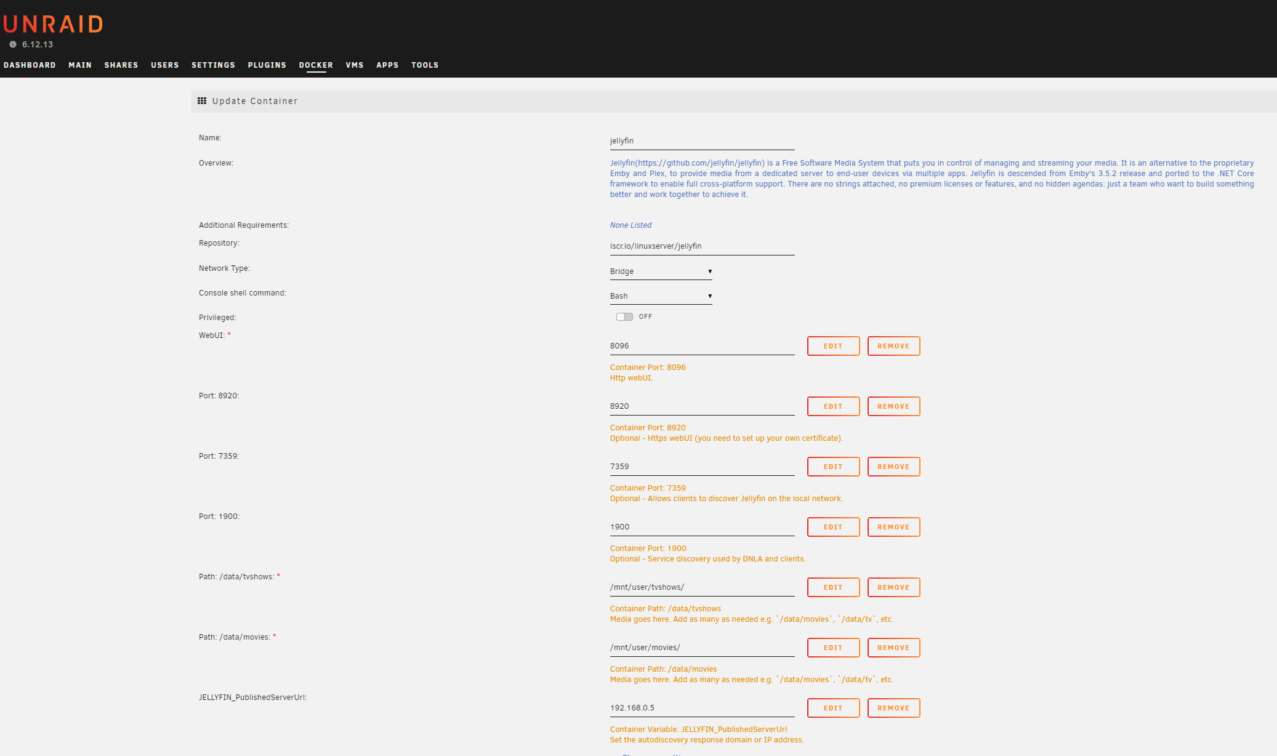Open the Docker tab

pos(316,65)
